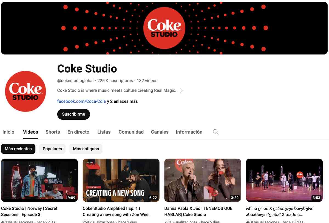Open the En directo tab
Viewport: 329px width, 223px height.
click(78, 132)
